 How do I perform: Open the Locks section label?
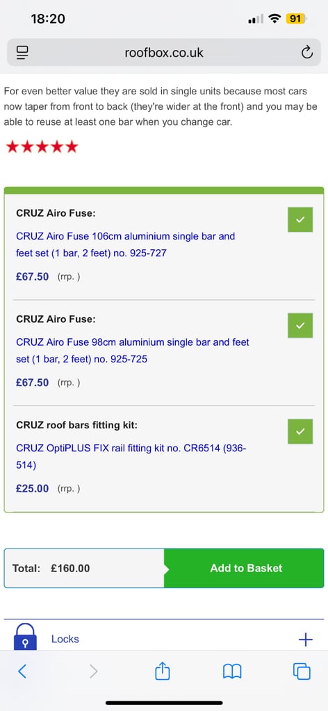pyautogui.click(x=65, y=639)
